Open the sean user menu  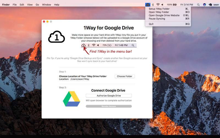[216, 5]
